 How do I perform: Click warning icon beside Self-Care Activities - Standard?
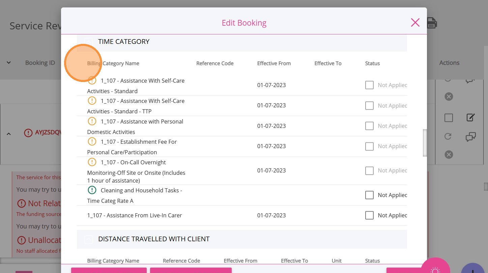[x=92, y=80]
